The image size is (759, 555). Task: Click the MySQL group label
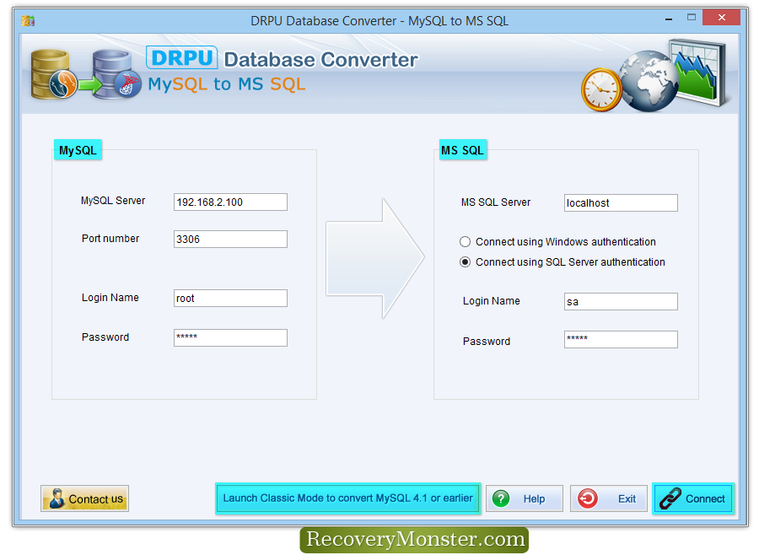78,150
